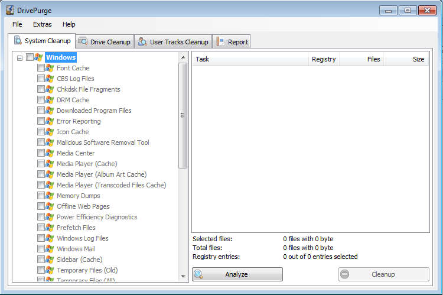The image size is (443, 295).
Task: Click the System Cleanup tab icon
Action: [x=18, y=40]
